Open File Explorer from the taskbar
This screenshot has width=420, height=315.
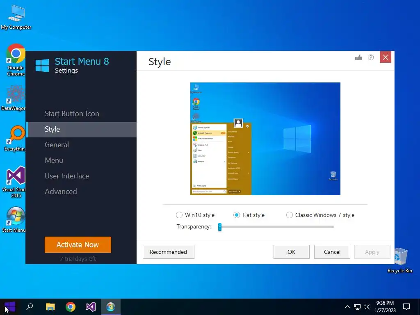point(50,307)
